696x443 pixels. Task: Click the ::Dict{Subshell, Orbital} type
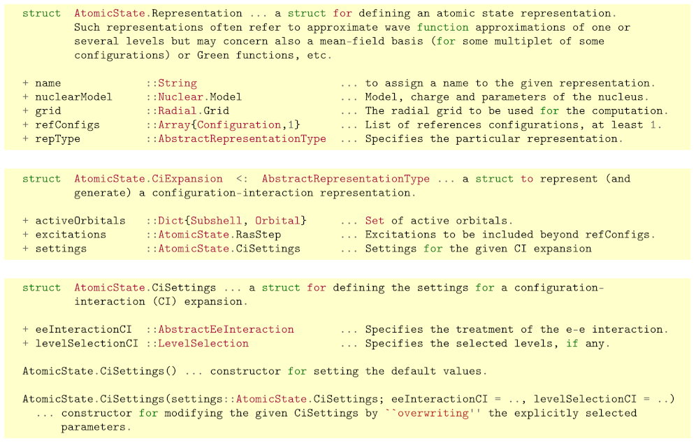coord(226,221)
